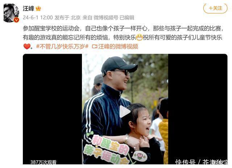Open hashtag #不管几岁快乐万岁#
Viewport: 232px width, 168px height.
(x=62, y=46)
